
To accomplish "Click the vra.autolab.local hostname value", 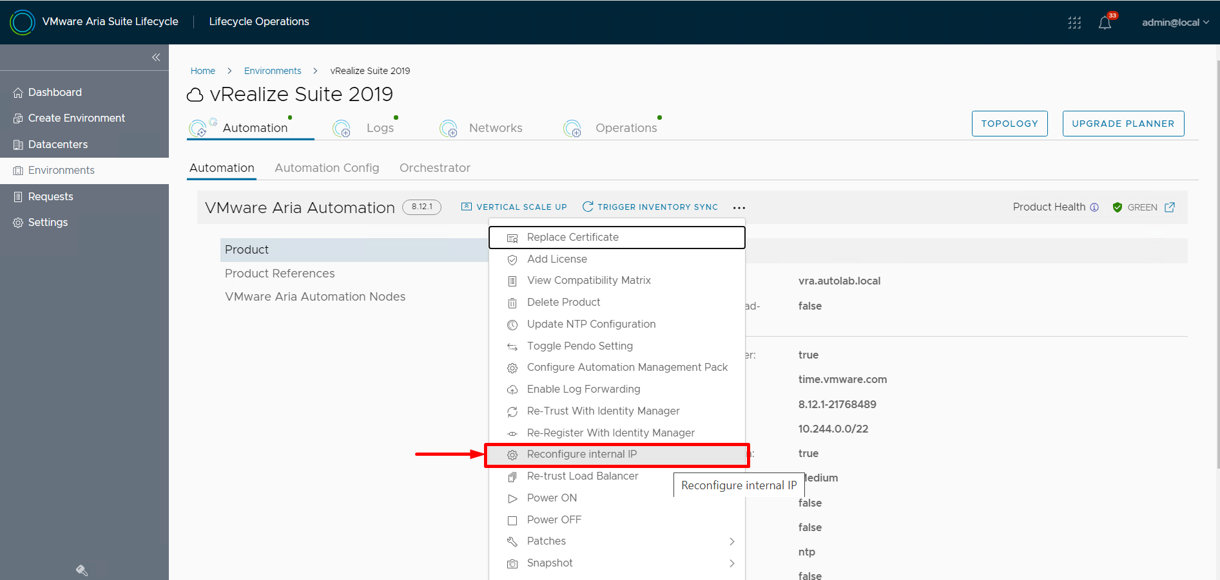I will click(839, 281).
